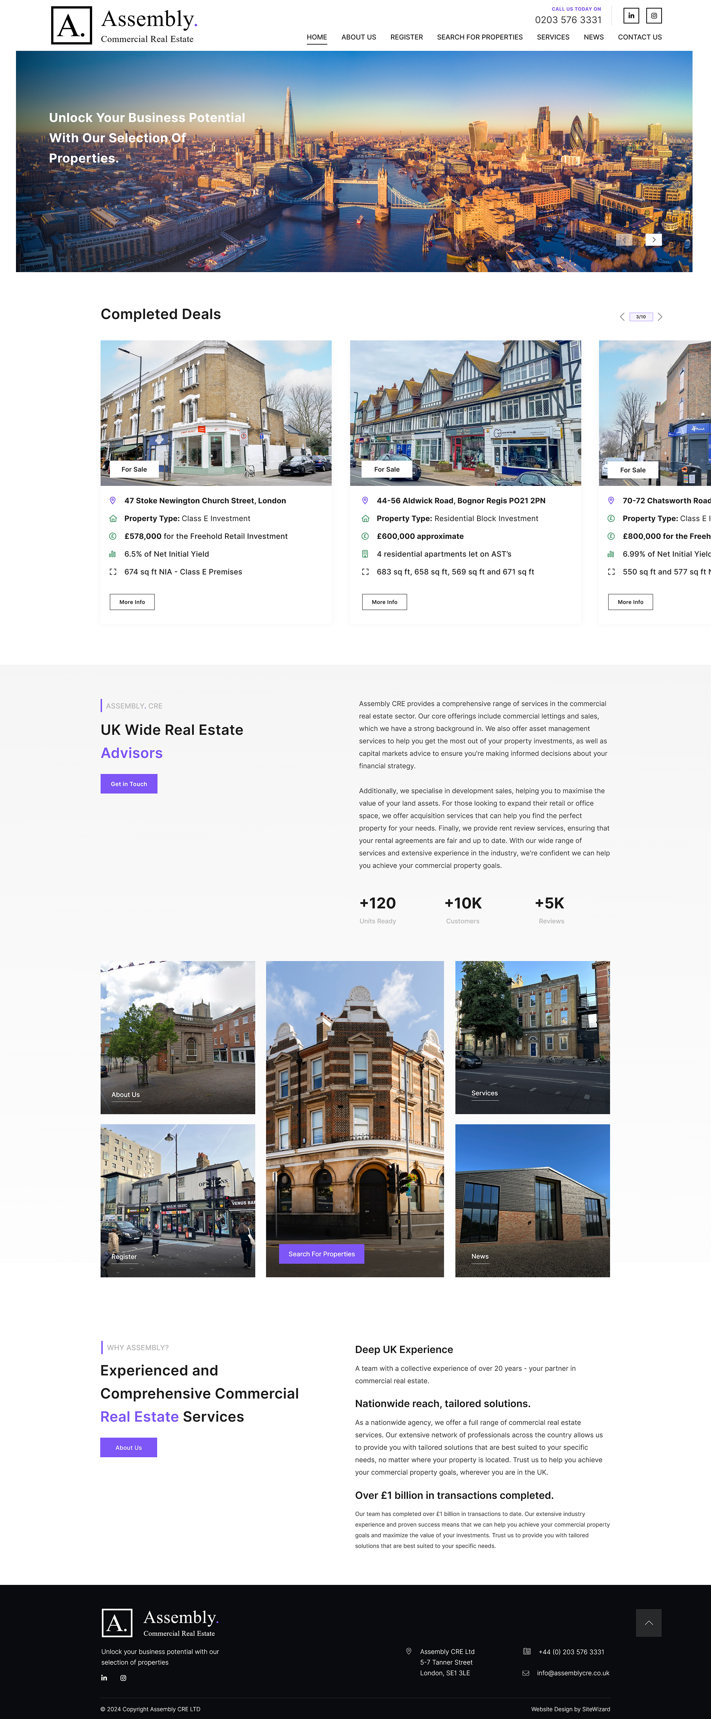The image size is (711, 1719).
Task: Click the footer email envelope icon
Action: [x=525, y=1673]
